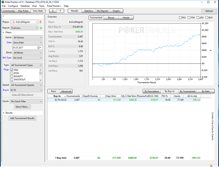Open the date picker calendar icon
This screenshot has width=219, height=169.
[39, 48]
